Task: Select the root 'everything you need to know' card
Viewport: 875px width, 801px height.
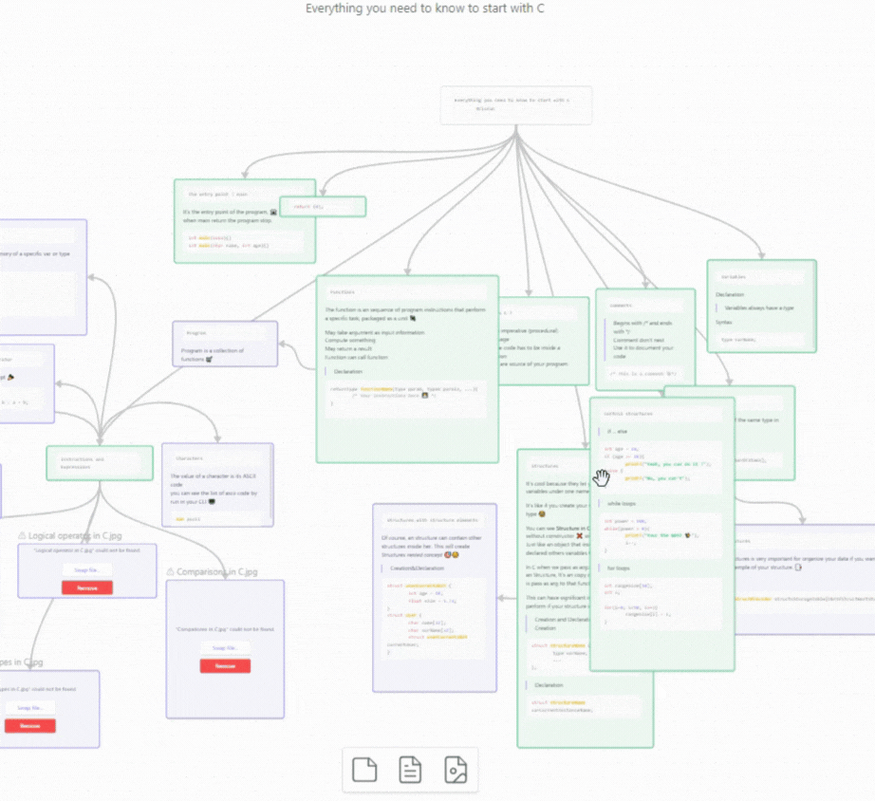Action: [515, 104]
